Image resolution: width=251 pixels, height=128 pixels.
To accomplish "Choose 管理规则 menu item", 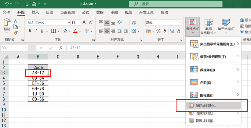I will [x=213, y=121].
